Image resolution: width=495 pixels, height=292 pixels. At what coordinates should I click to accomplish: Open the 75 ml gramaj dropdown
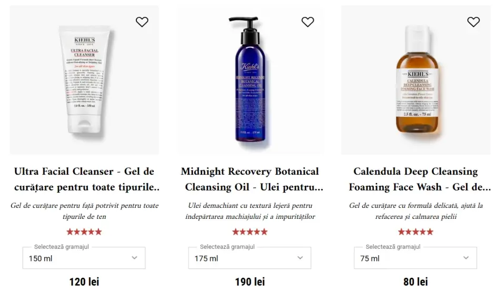(415, 258)
